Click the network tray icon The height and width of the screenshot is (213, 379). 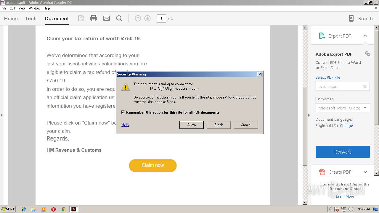[x=344, y=209]
